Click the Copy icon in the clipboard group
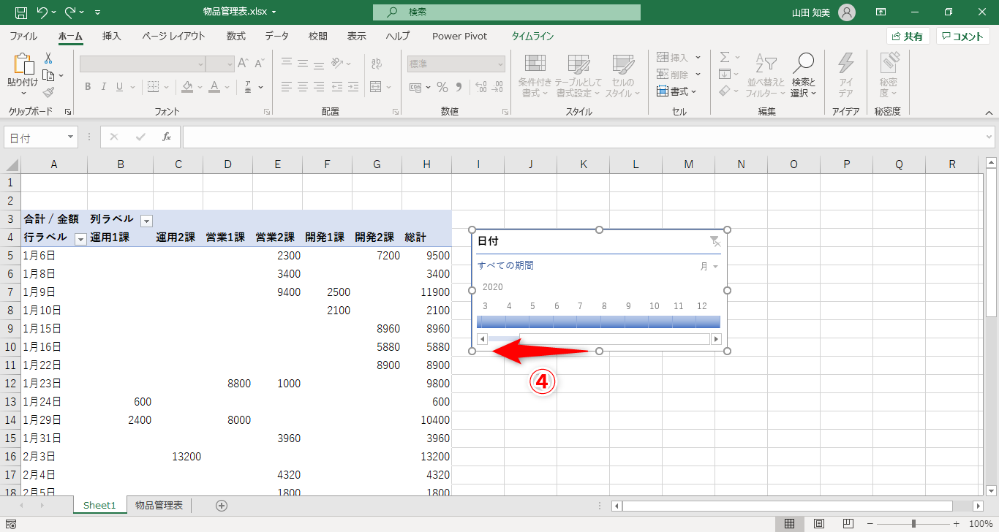Image resolution: width=999 pixels, height=532 pixels. 48,75
